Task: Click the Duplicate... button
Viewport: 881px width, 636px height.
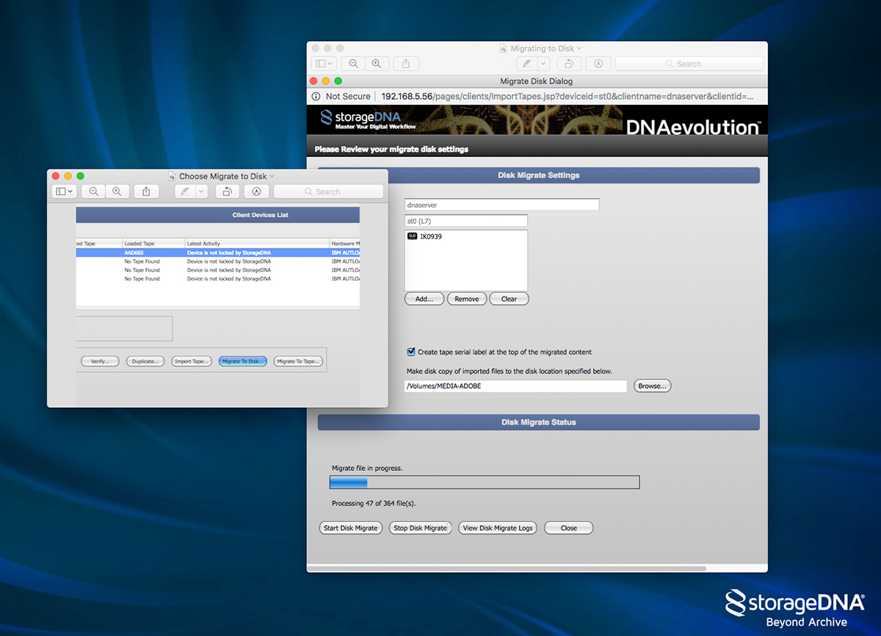Action: pyautogui.click(x=145, y=361)
